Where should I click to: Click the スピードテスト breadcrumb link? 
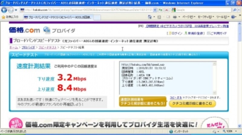click(x=47, y=47)
